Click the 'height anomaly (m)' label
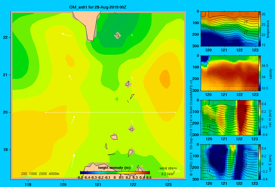Screen dimensions: 275x187 click(114, 168)
